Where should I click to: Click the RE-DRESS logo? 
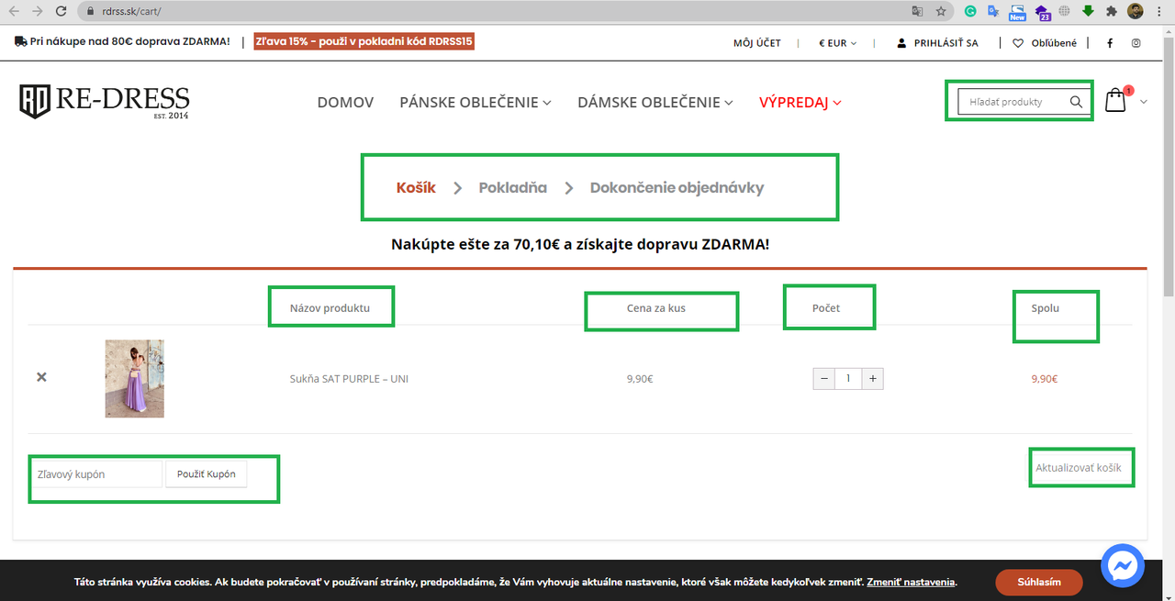[105, 102]
